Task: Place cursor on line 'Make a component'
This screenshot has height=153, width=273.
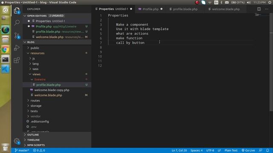Action: 132,25
